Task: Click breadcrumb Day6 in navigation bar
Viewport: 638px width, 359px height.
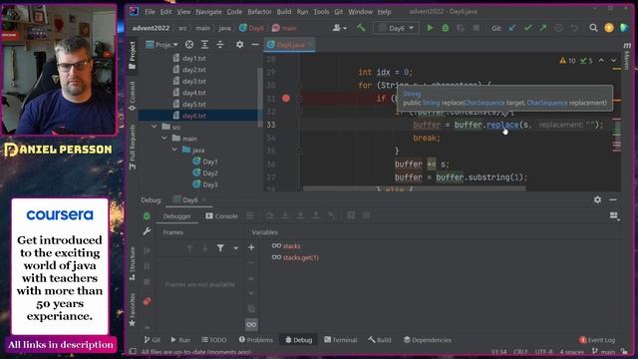Action: point(251,28)
